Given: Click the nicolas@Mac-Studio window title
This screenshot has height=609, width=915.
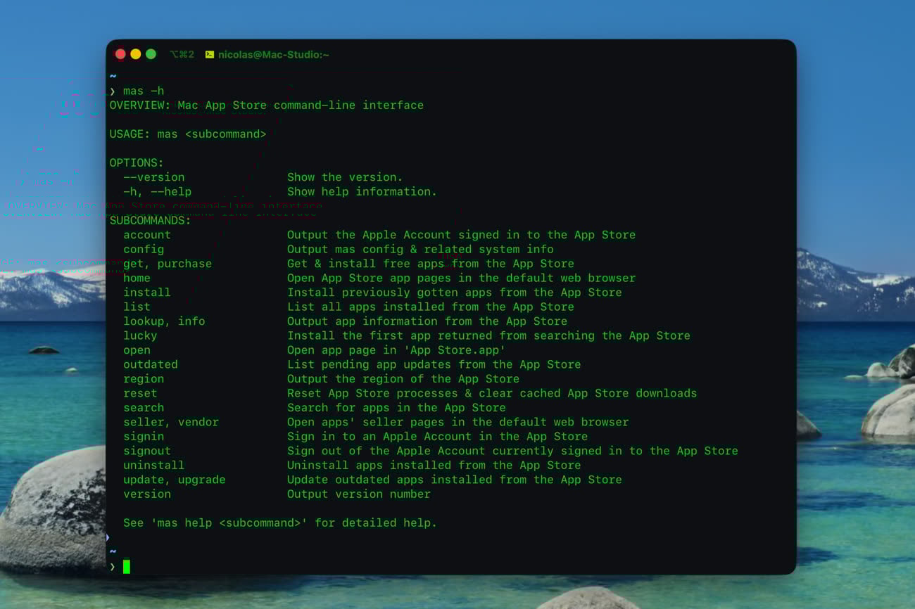Looking at the screenshot, I should tap(273, 55).
